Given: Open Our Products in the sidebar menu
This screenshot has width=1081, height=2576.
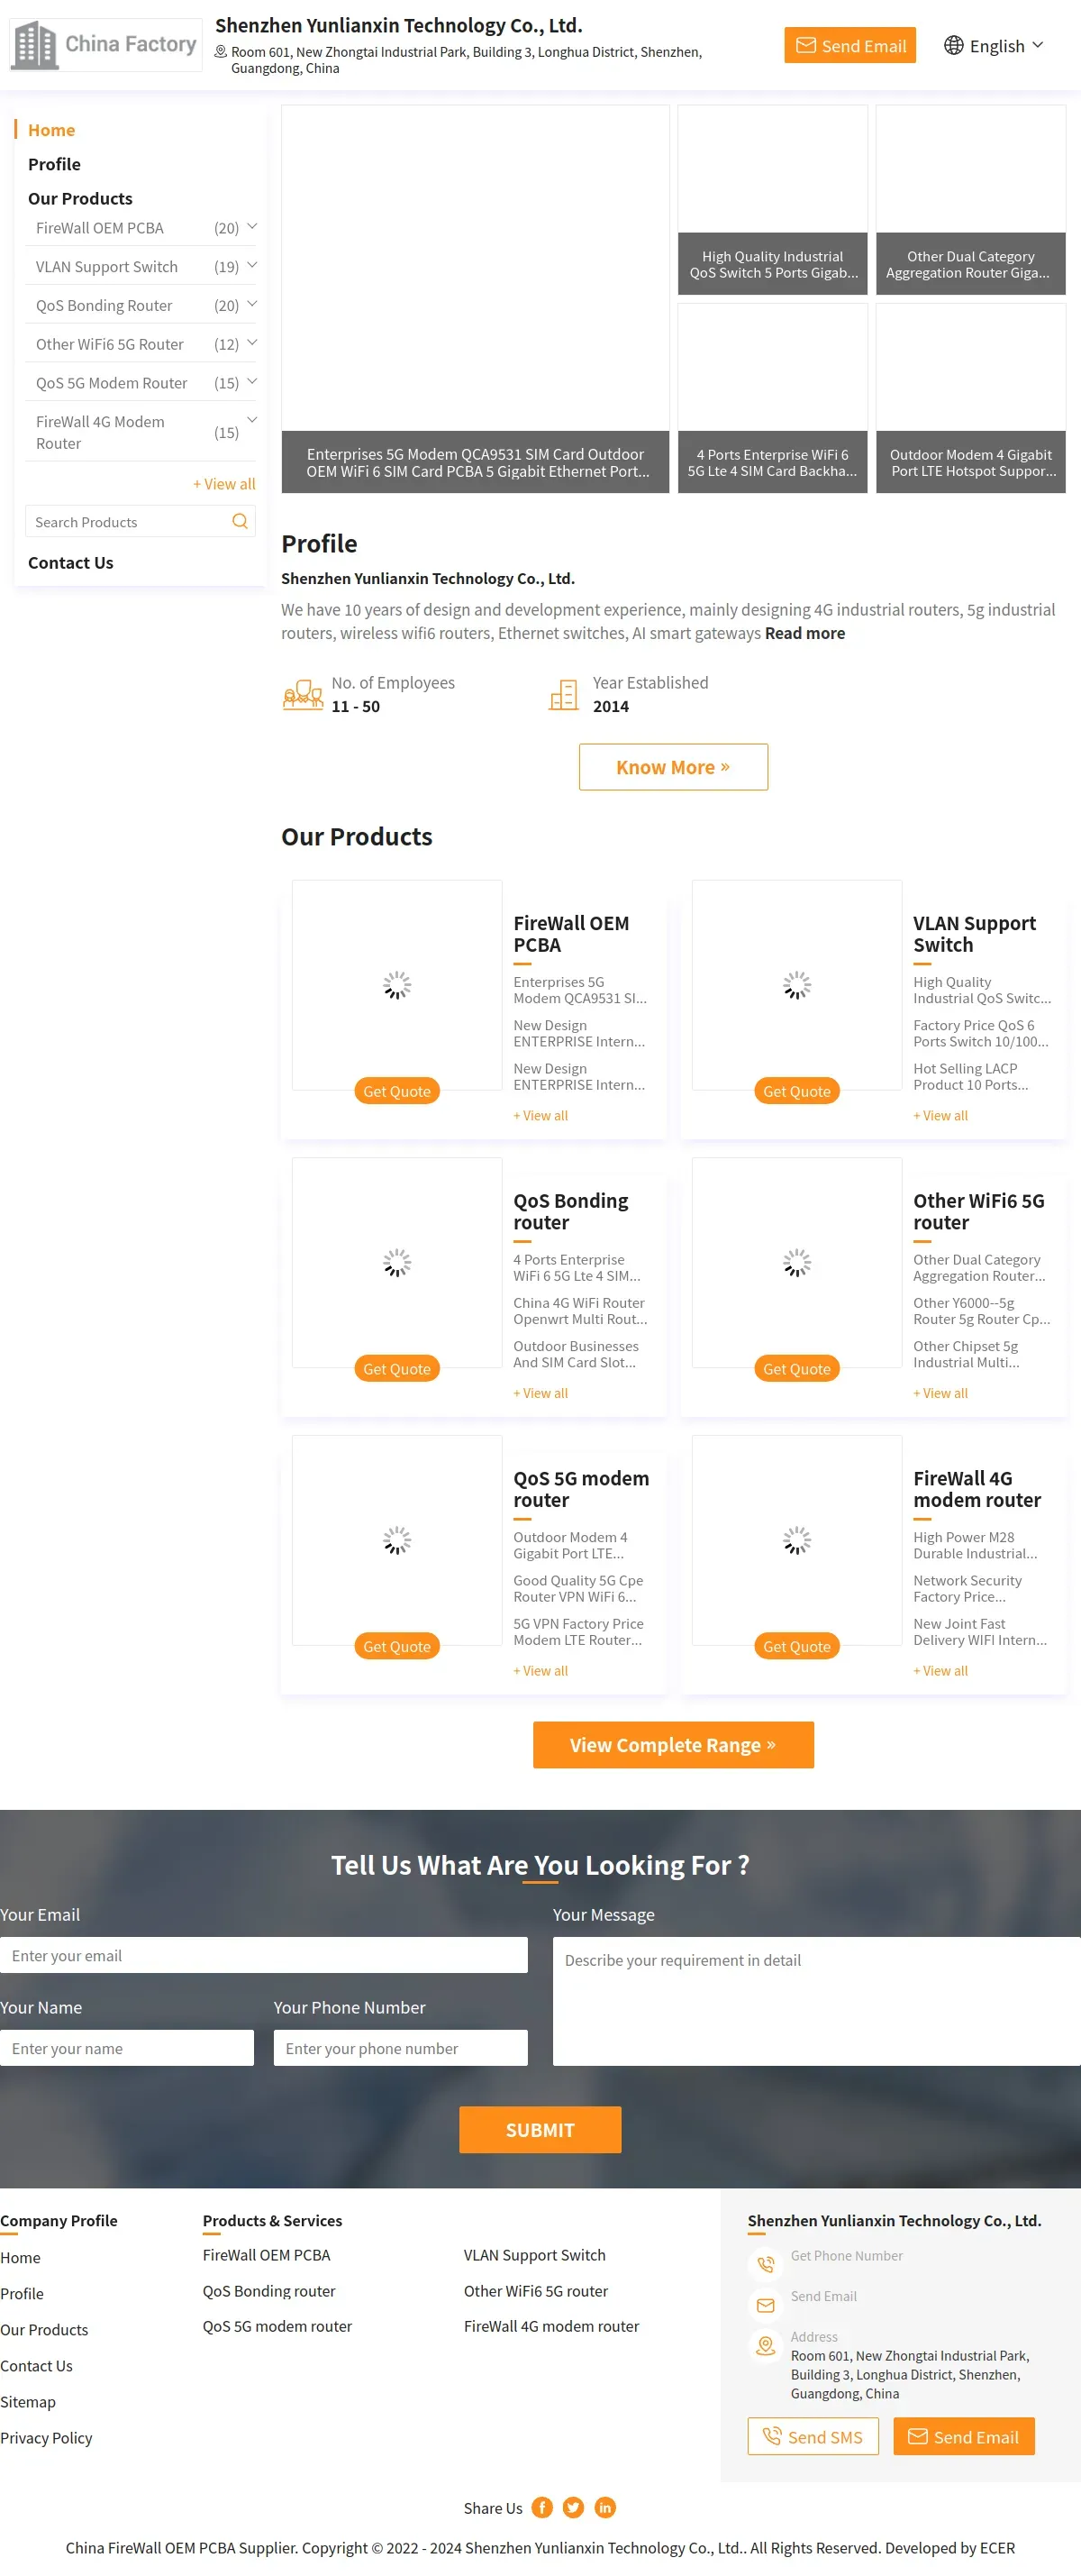Looking at the screenshot, I should (80, 198).
